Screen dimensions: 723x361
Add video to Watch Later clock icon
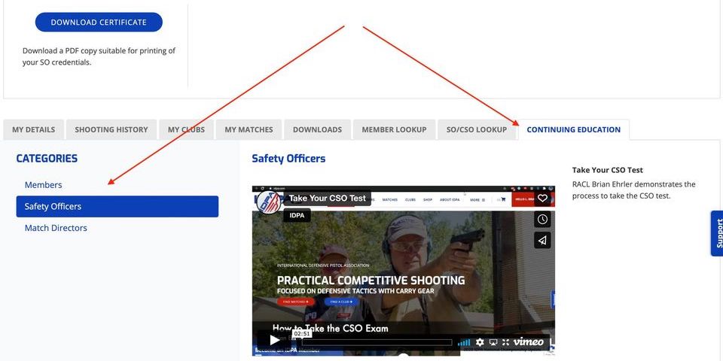[542, 220]
